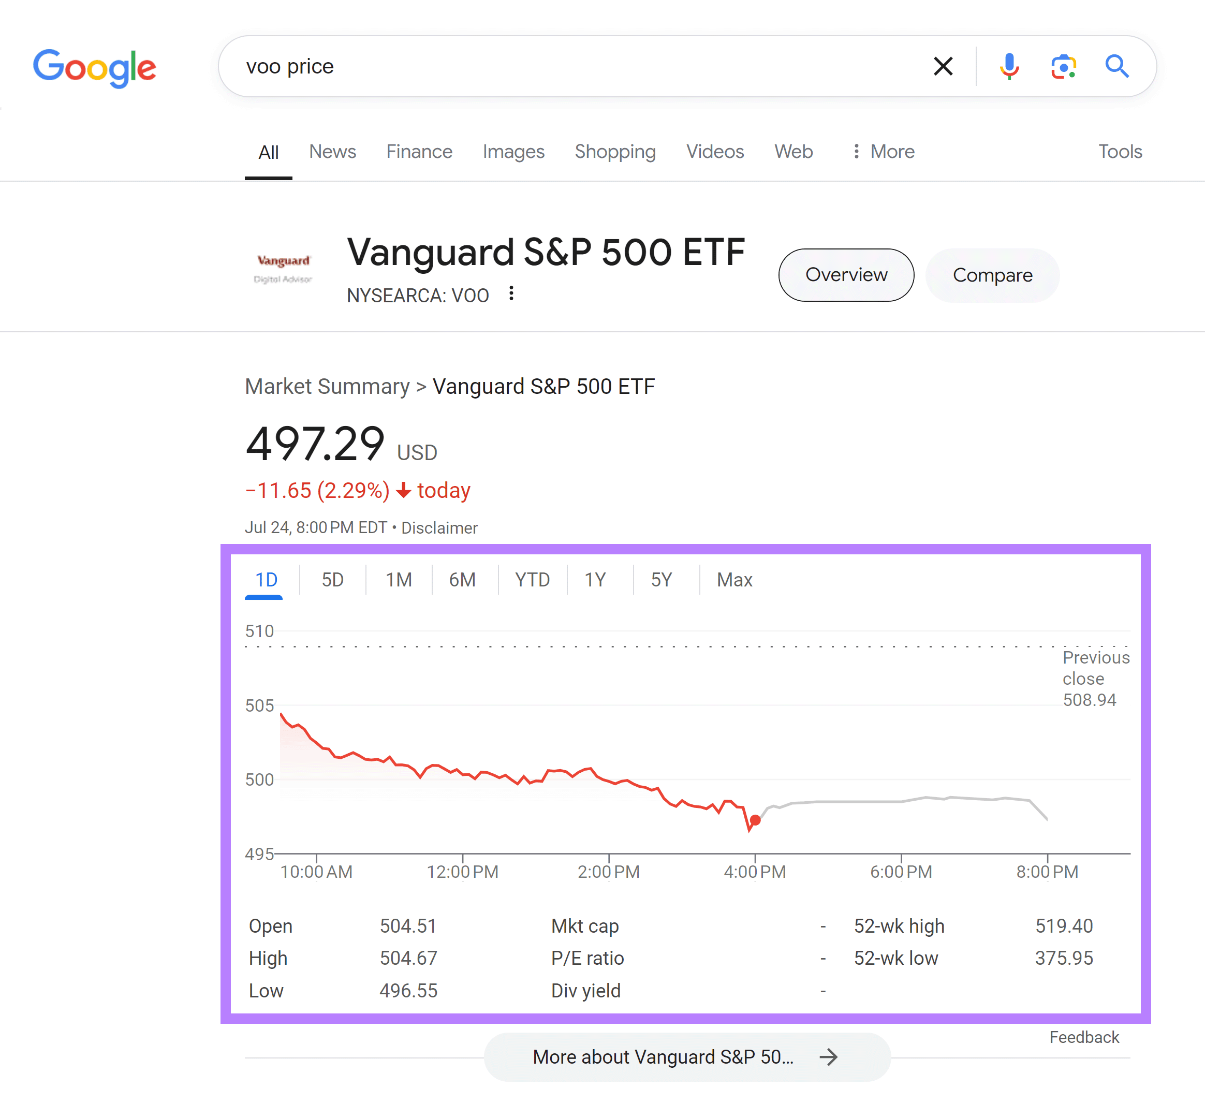Select the 5D chart timeframe

point(332,580)
